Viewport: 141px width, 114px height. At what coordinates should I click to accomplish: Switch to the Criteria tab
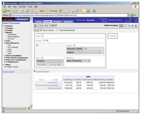click(x=39, y=21)
